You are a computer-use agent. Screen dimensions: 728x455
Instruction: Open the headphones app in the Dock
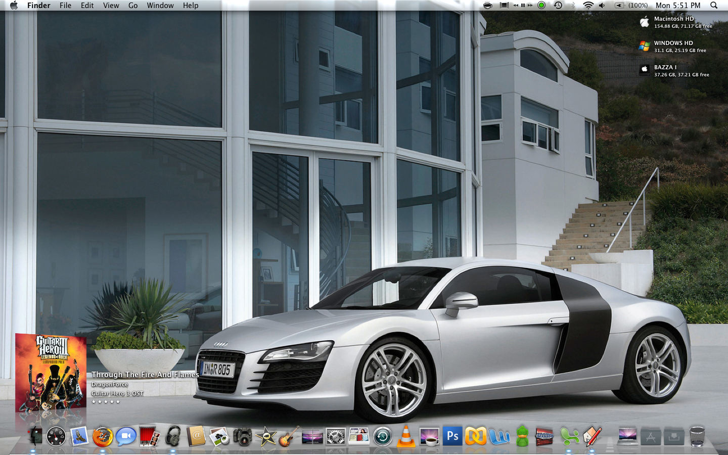tap(172, 436)
